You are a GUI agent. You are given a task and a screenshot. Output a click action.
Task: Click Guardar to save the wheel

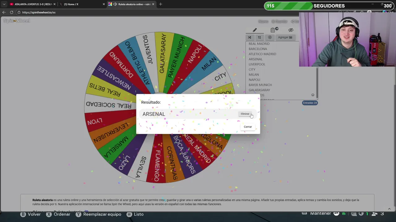tap(280, 21)
